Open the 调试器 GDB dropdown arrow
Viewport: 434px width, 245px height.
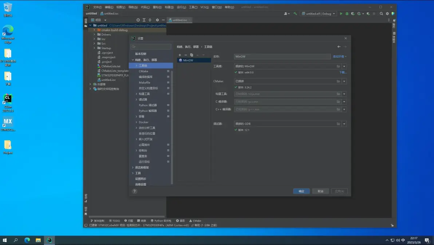point(344,124)
